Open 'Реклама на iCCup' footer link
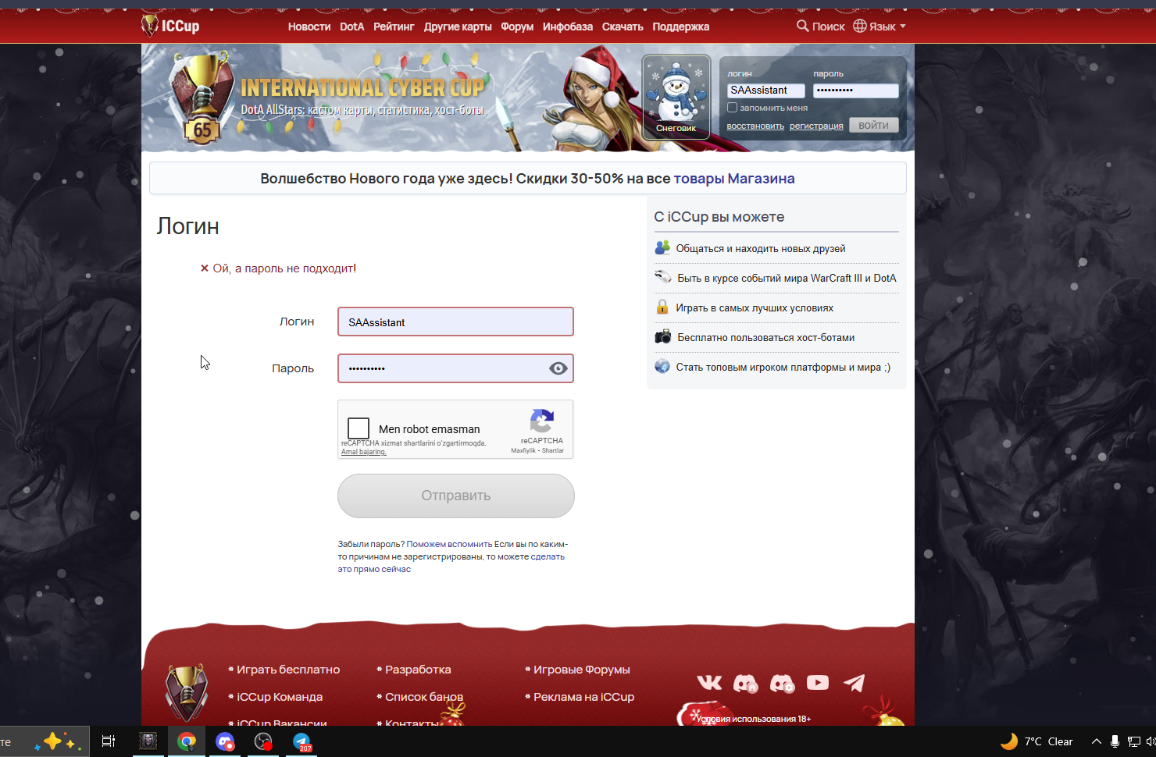 click(x=584, y=697)
